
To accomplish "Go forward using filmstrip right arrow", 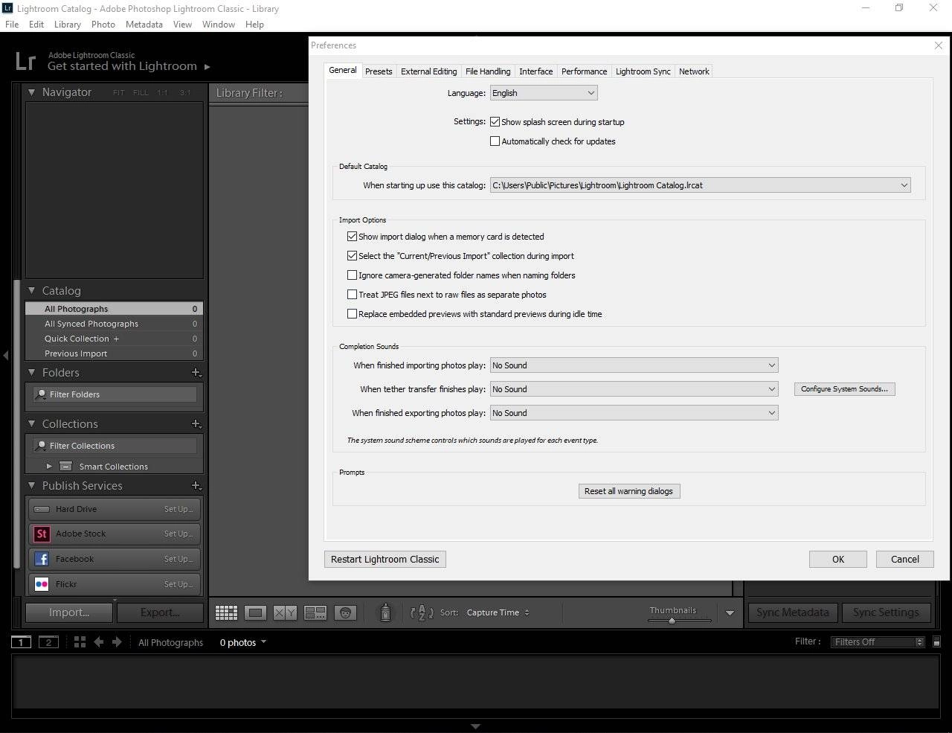I will 117,641.
